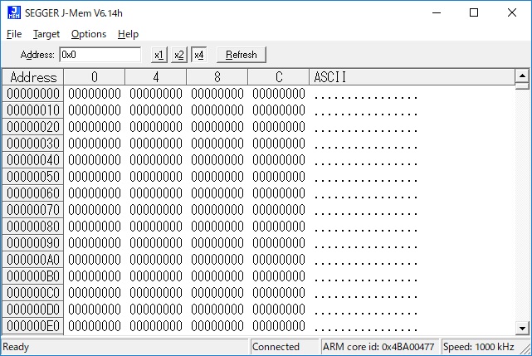Click ASCII dots in row 00000070
The height and width of the screenshot is (356, 532).
[366, 214]
